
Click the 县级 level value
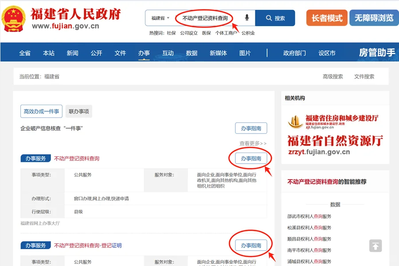78,211
